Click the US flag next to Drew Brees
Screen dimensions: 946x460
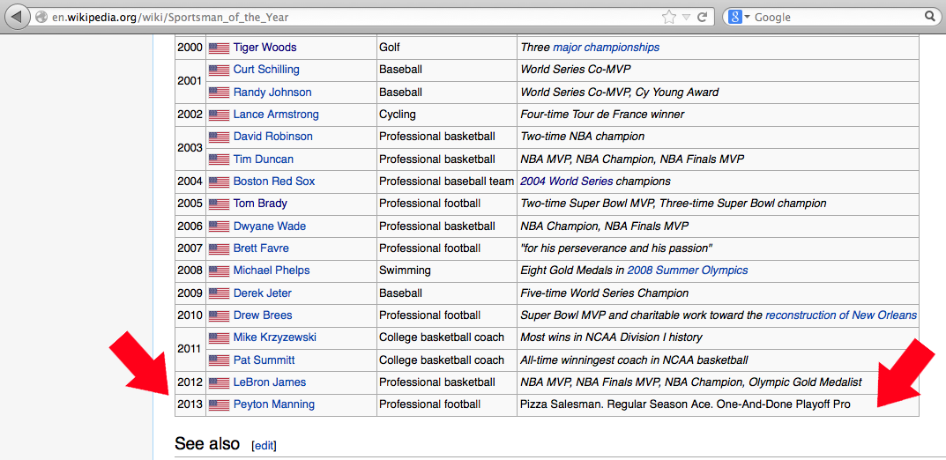click(219, 315)
